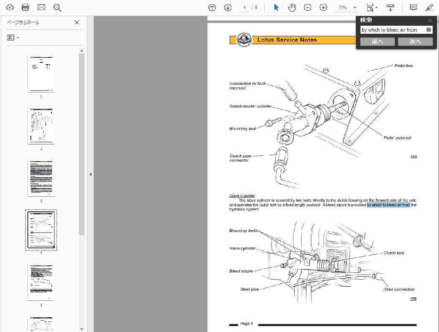Image resolution: width=439 pixels, height=332 pixels.
Task: Select the page 1 thumbnail
Action: point(41,74)
